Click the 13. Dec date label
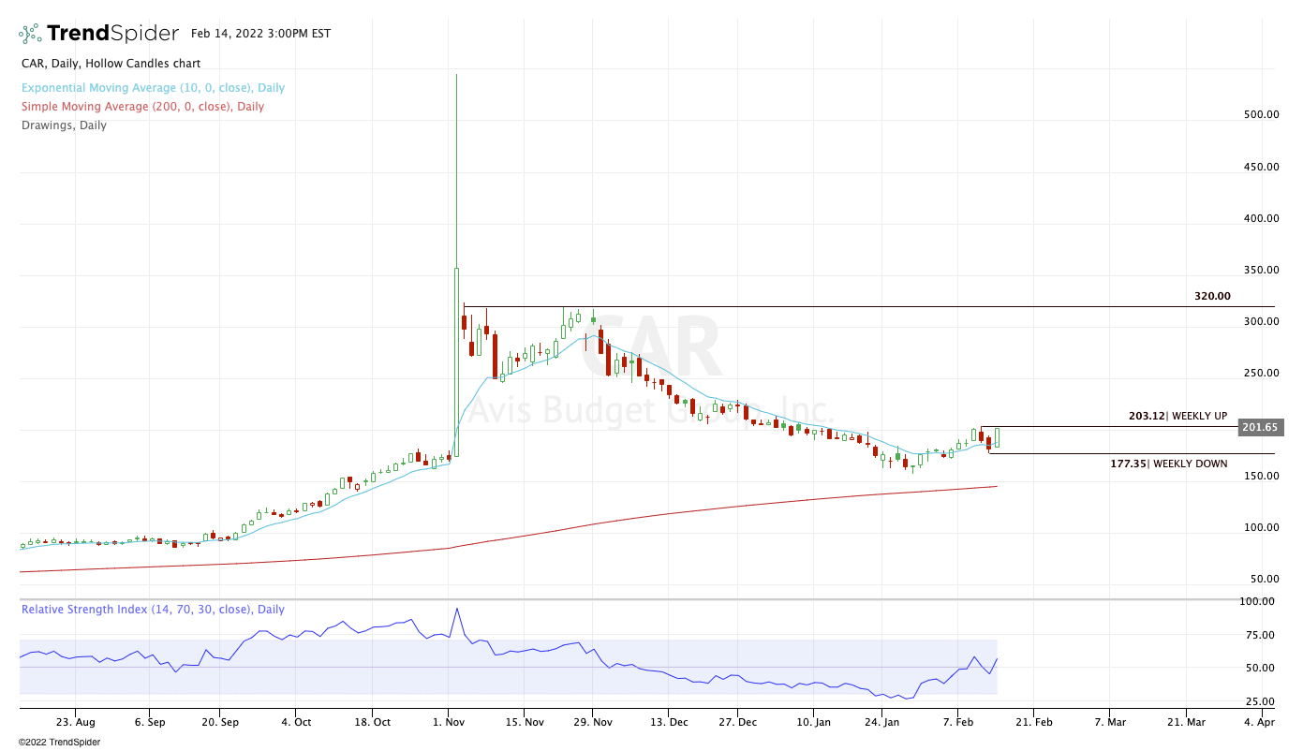The height and width of the screenshot is (751, 1303). (668, 722)
